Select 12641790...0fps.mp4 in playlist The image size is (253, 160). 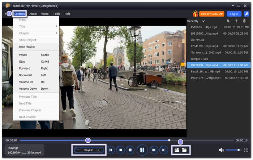(x=219, y=46)
